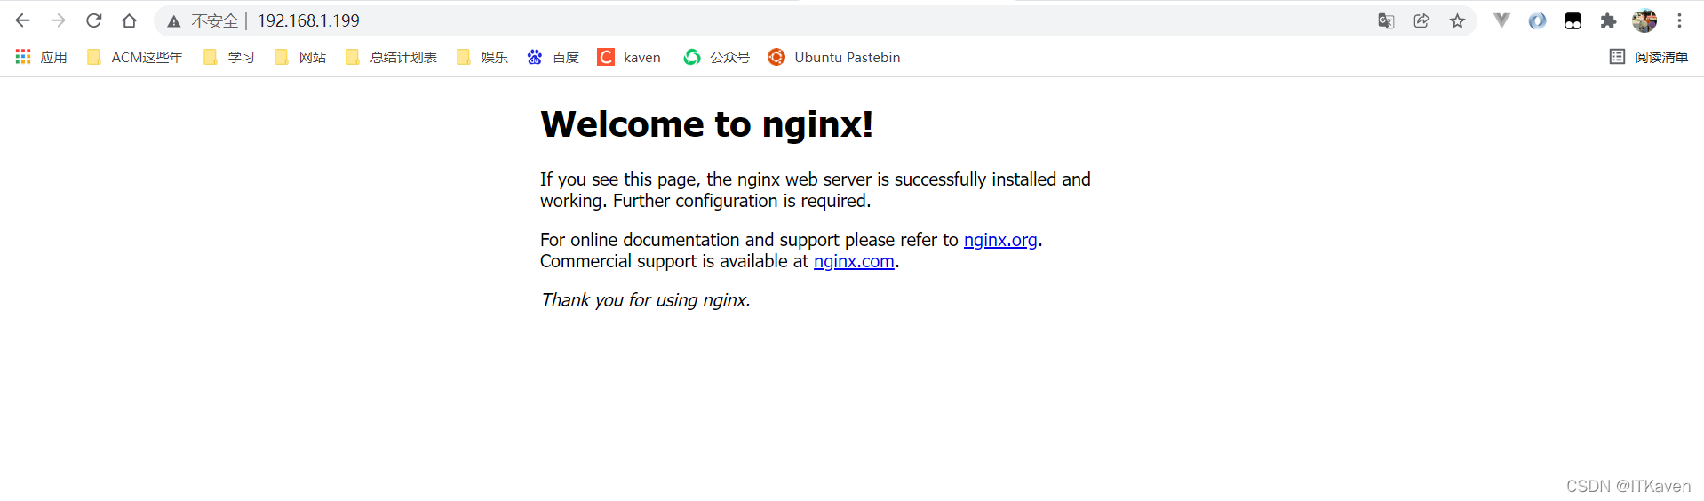Open the 阅读清单 reading list
1704x501 pixels.
1649,57
